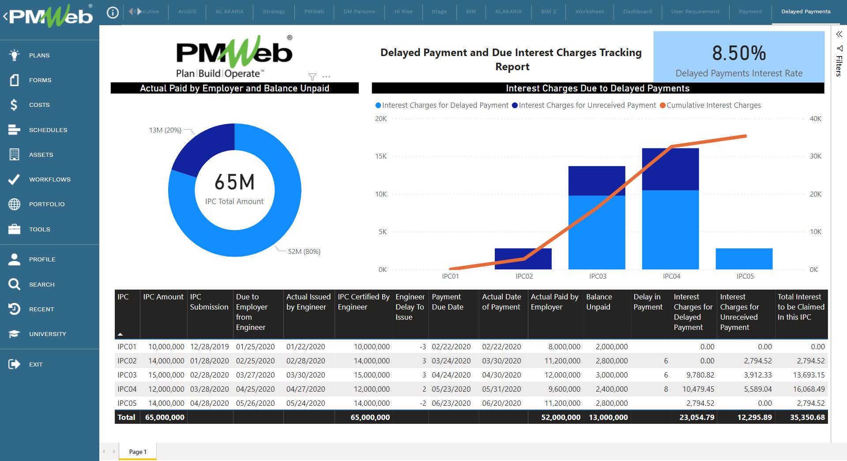Switch to the Delayed Payments tab
The image size is (847, 461).
pyautogui.click(x=806, y=11)
